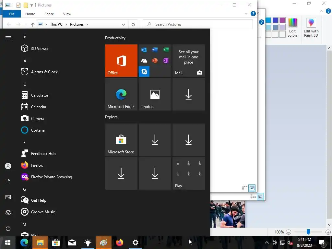Open Documents from Start menu sidebar
Image resolution: width=332 pixels, height=249 pixels.
[8, 182]
